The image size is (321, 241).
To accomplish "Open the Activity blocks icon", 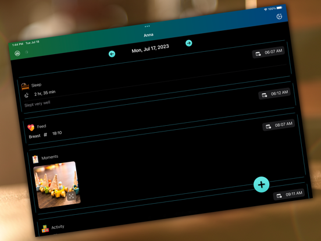I will (45, 229).
